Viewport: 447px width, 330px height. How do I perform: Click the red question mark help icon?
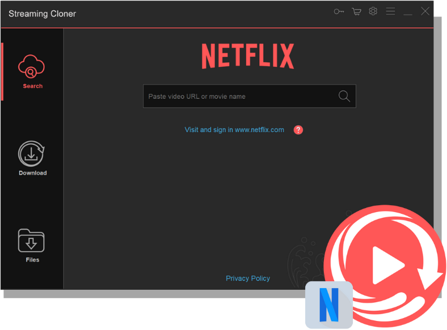tap(298, 130)
